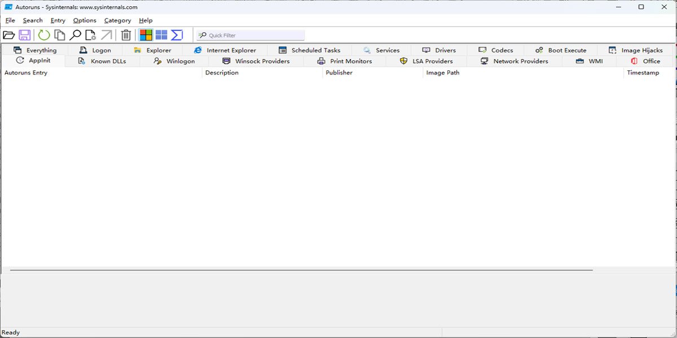Viewport: 677px width, 338px height.
Task: Sort by the Publisher column header
Action: 339,73
